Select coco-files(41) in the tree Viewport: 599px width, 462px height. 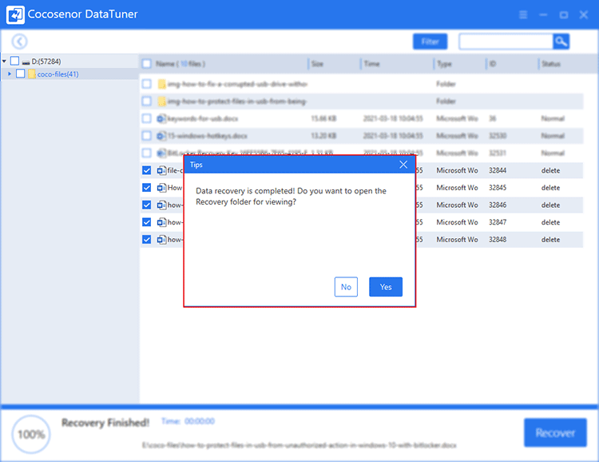click(x=58, y=74)
